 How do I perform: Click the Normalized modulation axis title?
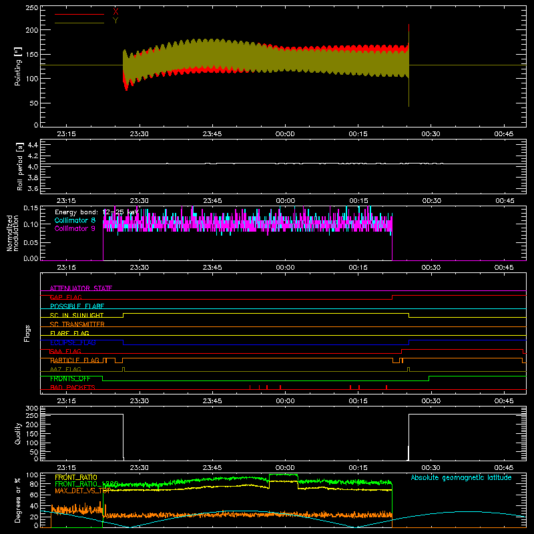point(13,233)
